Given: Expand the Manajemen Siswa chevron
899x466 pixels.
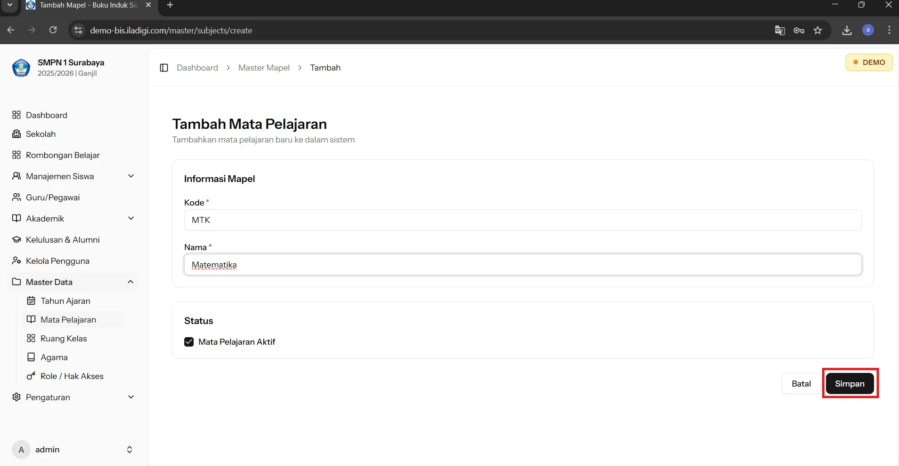Looking at the screenshot, I should pyautogui.click(x=131, y=176).
